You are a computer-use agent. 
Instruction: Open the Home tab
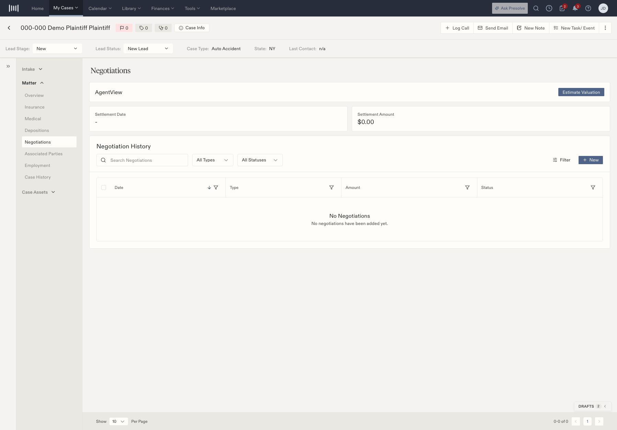click(x=38, y=8)
